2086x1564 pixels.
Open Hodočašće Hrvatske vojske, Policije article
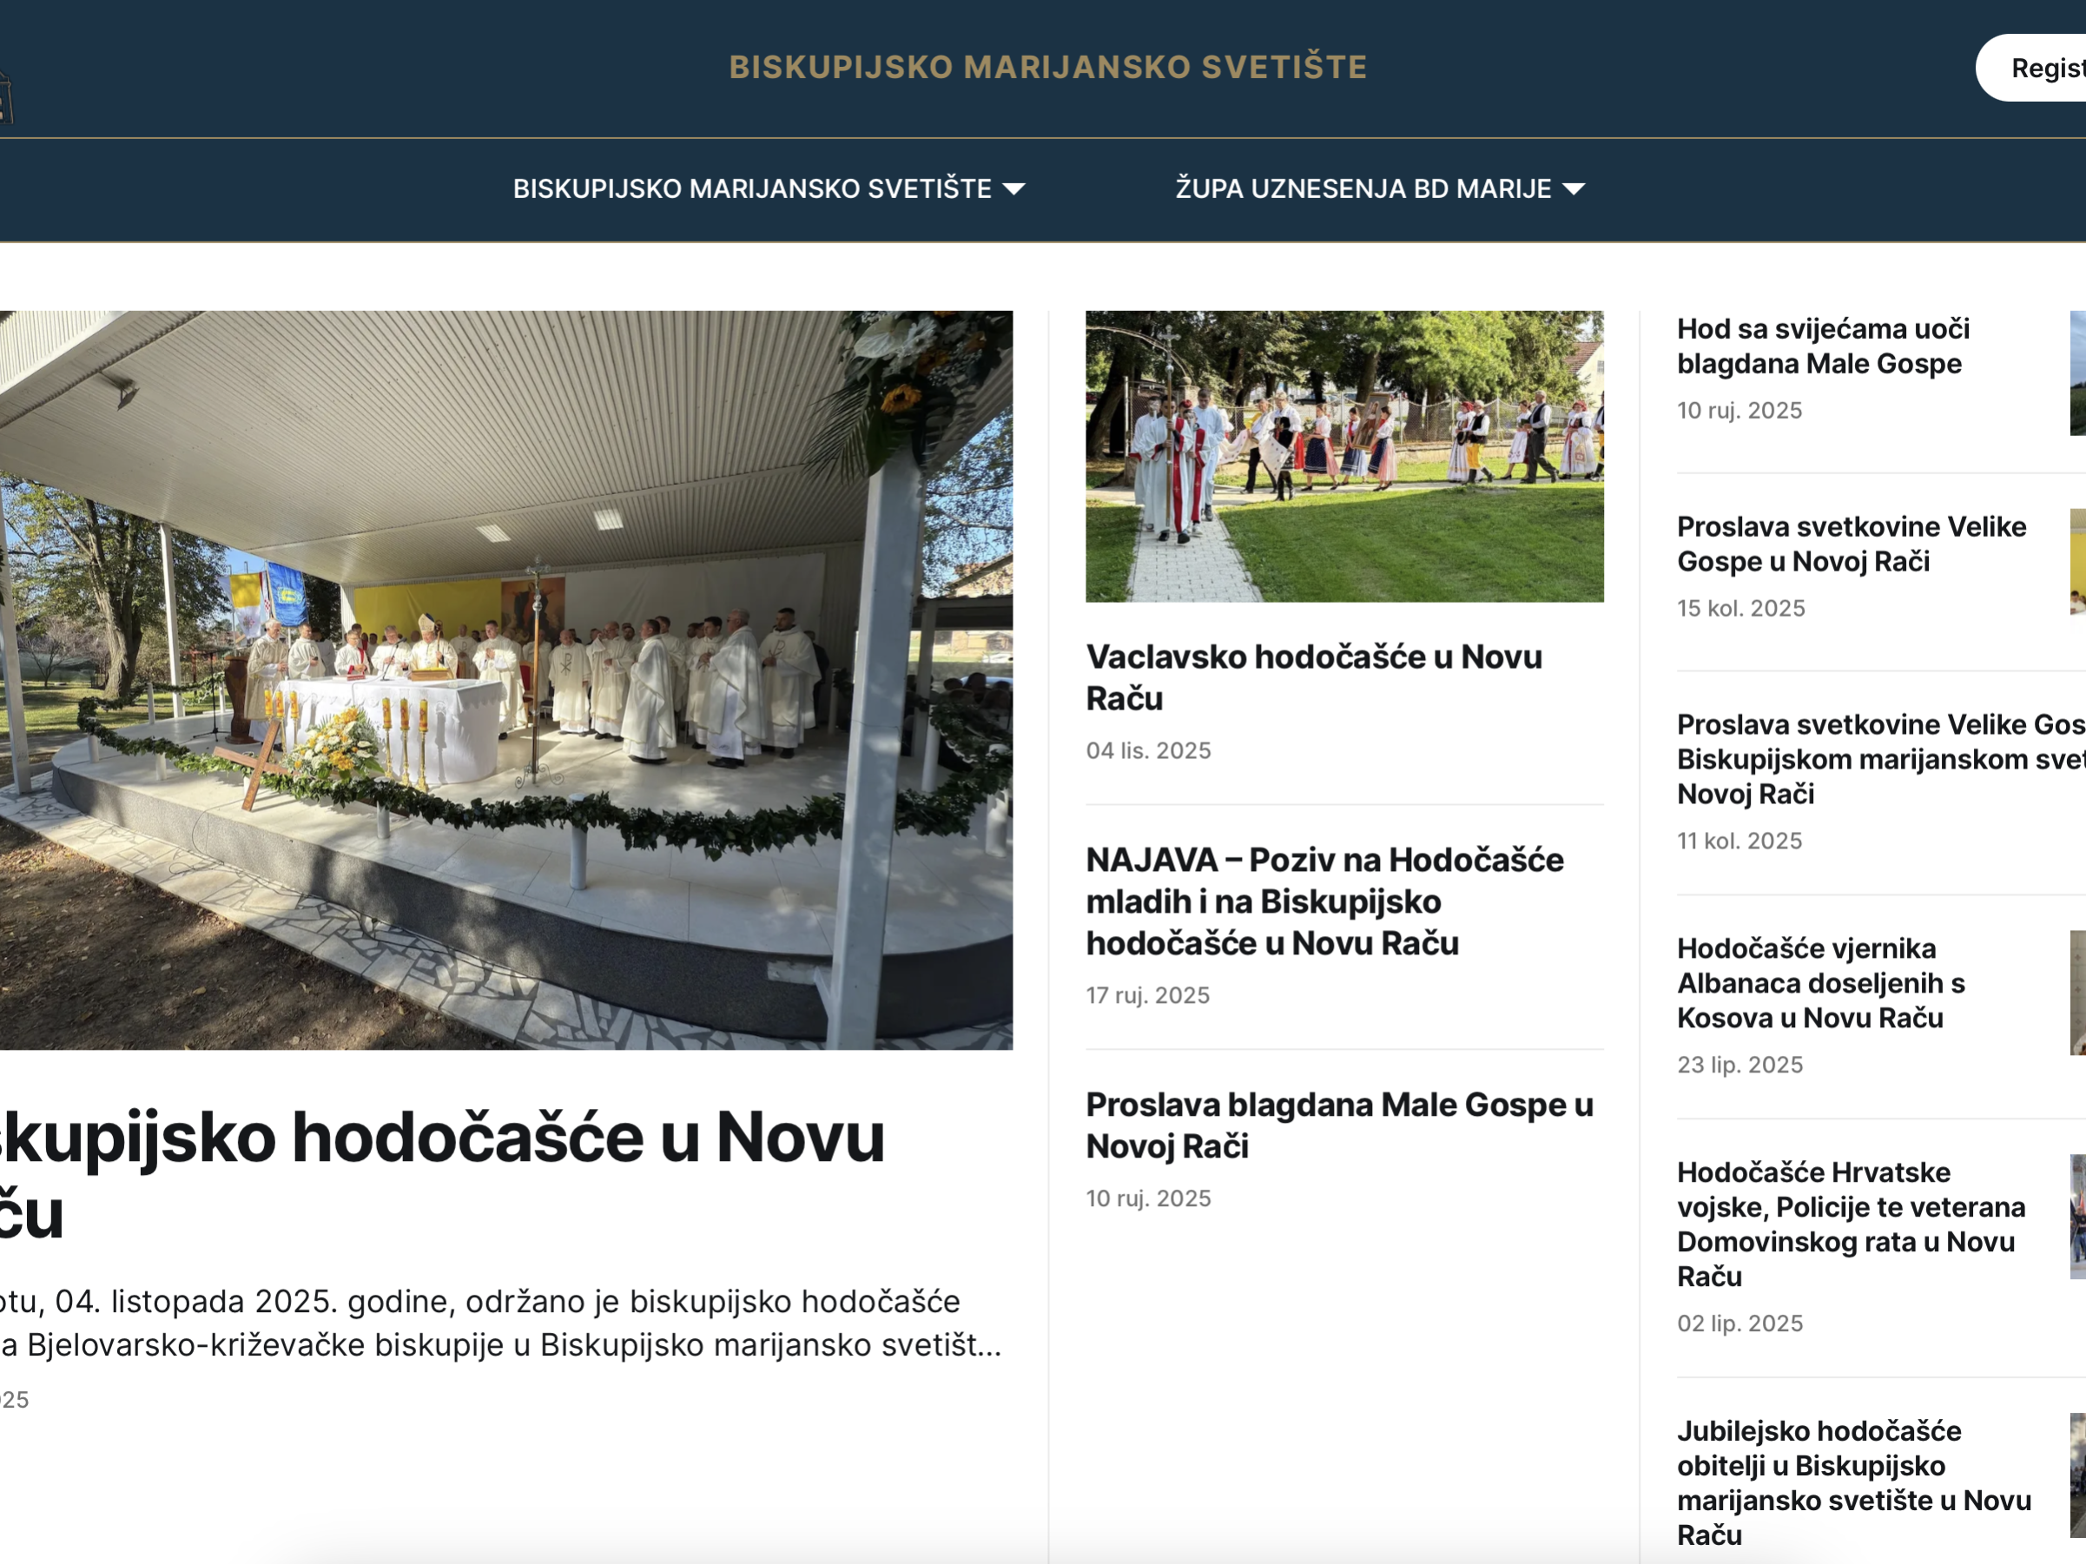(x=1849, y=1224)
